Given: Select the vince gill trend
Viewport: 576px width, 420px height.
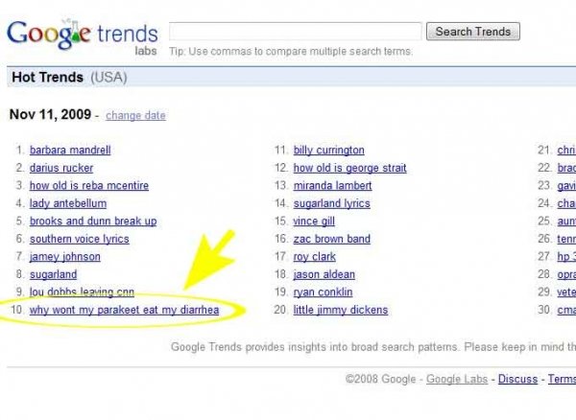Looking at the screenshot, I should click(x=314, y=221).
